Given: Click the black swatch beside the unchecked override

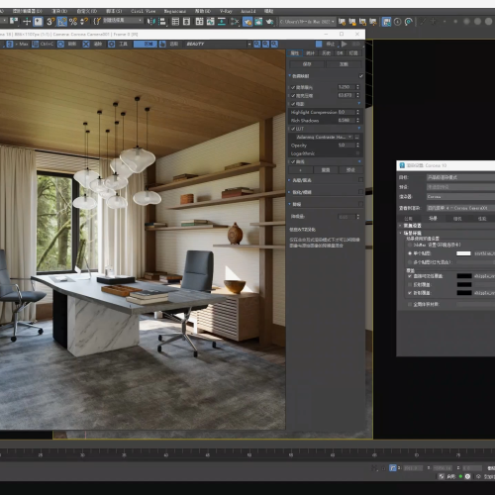Looking at the screenshot, I should coord(464,284).
